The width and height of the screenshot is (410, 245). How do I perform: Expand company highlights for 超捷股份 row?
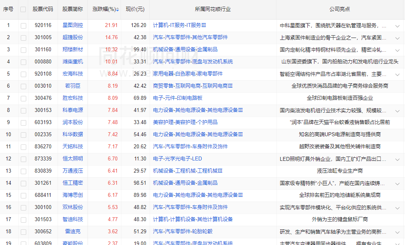pos(397,38)
